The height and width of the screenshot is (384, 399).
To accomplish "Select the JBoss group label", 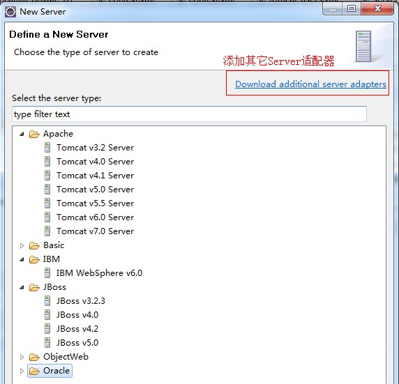I will tap(54, 287).
